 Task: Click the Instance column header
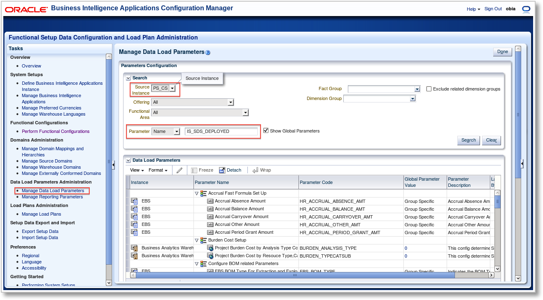click(x=161, y=182)
